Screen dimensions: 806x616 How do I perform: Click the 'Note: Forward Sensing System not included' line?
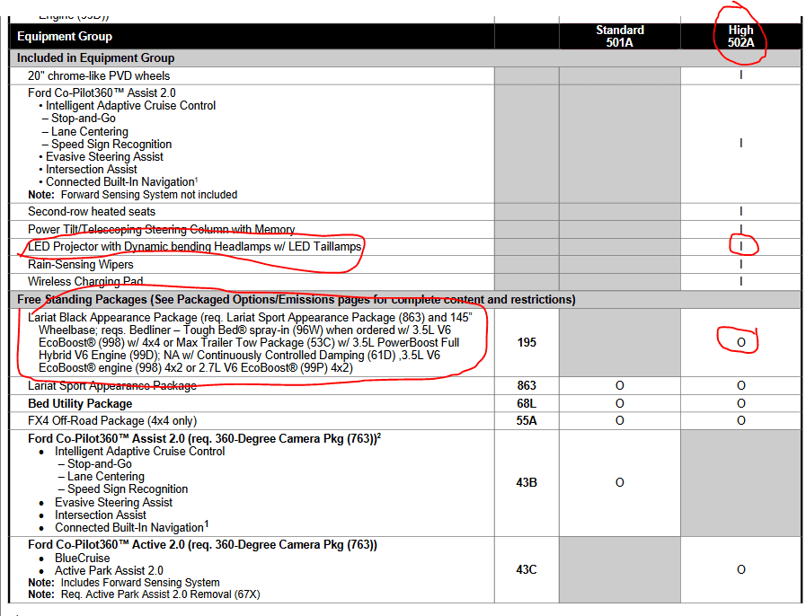133,195
